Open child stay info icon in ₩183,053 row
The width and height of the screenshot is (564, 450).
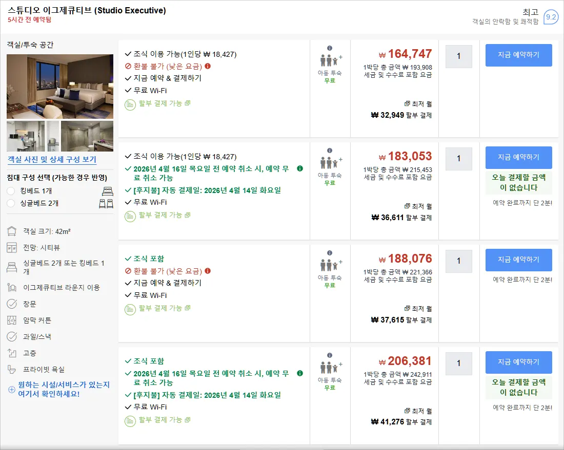tap(330, 151)
